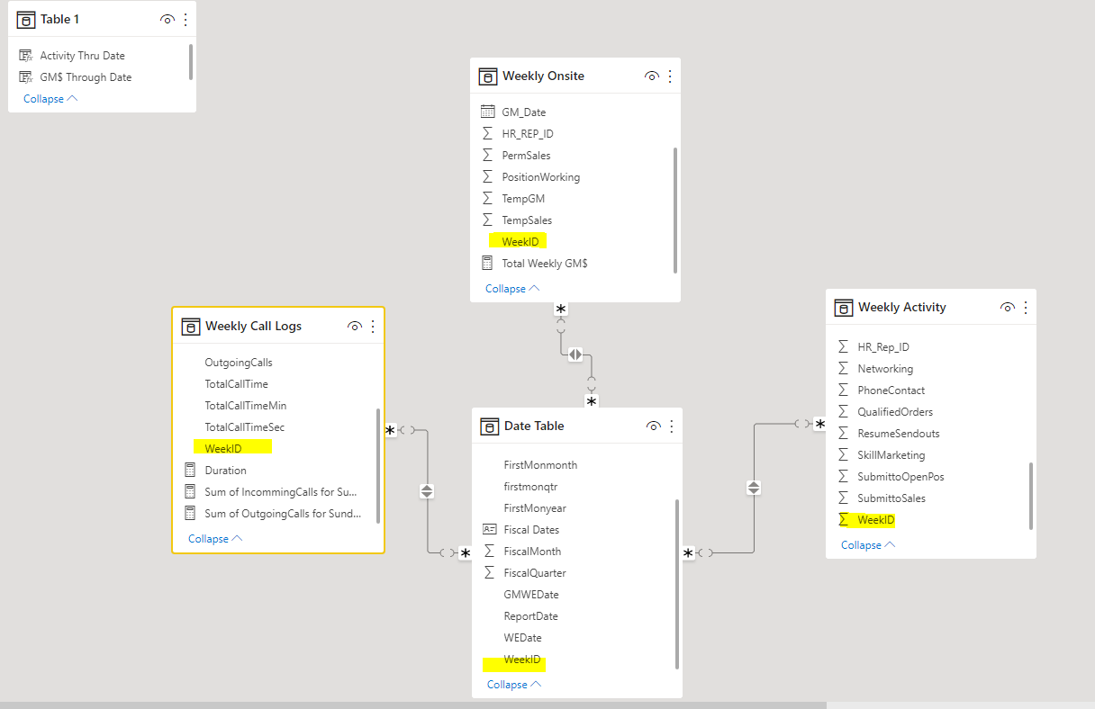Click the Duration measure calculator icon
This screenshot has height=709, width=1095.
click(x=190, y=471)
